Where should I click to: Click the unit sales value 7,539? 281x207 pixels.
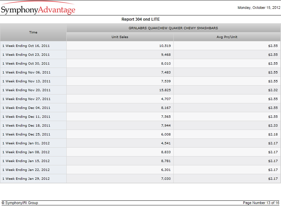coord(166,81)
